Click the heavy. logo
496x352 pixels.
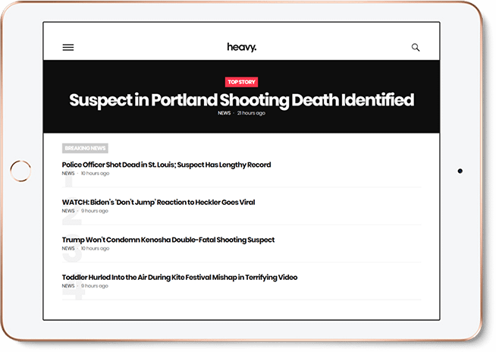click(x=241, y=47)
